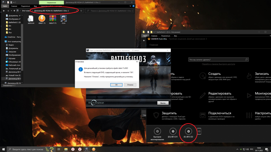Refresh the Disc 2 folder view
Screen dimensions: 271x152
click(81, 11)
